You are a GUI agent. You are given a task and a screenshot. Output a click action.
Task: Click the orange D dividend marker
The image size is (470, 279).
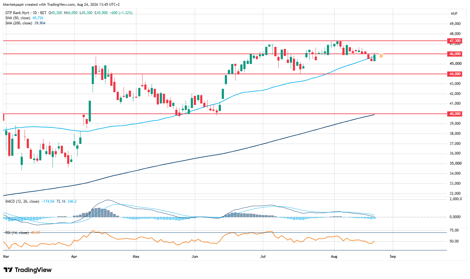(381, 56)
